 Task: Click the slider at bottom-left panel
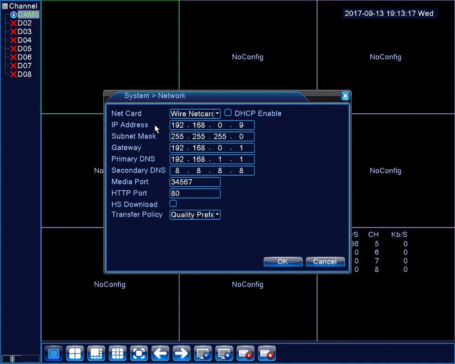(20, 359)
